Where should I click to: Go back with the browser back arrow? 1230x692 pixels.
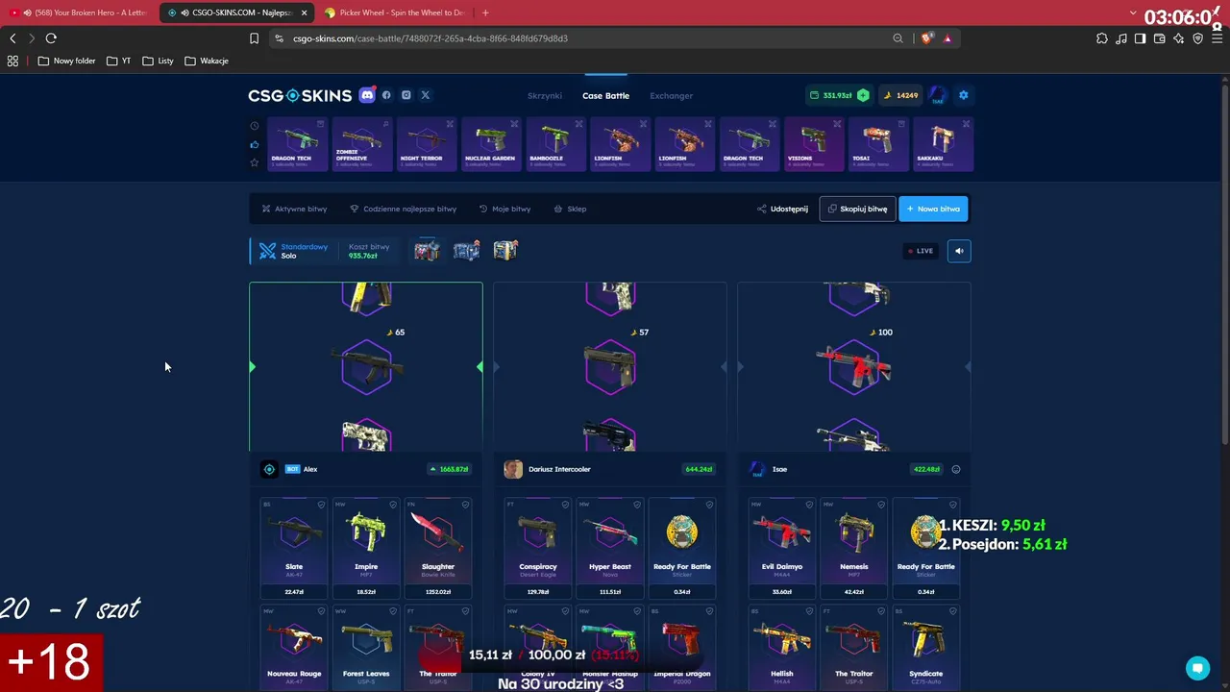[12, 38]
